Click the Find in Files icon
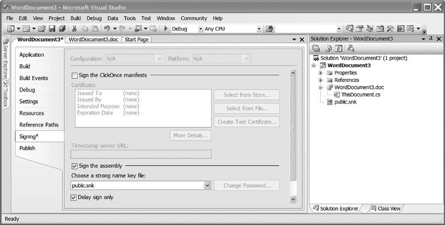This screenshot has width=445, height=225. pos(269,29)
